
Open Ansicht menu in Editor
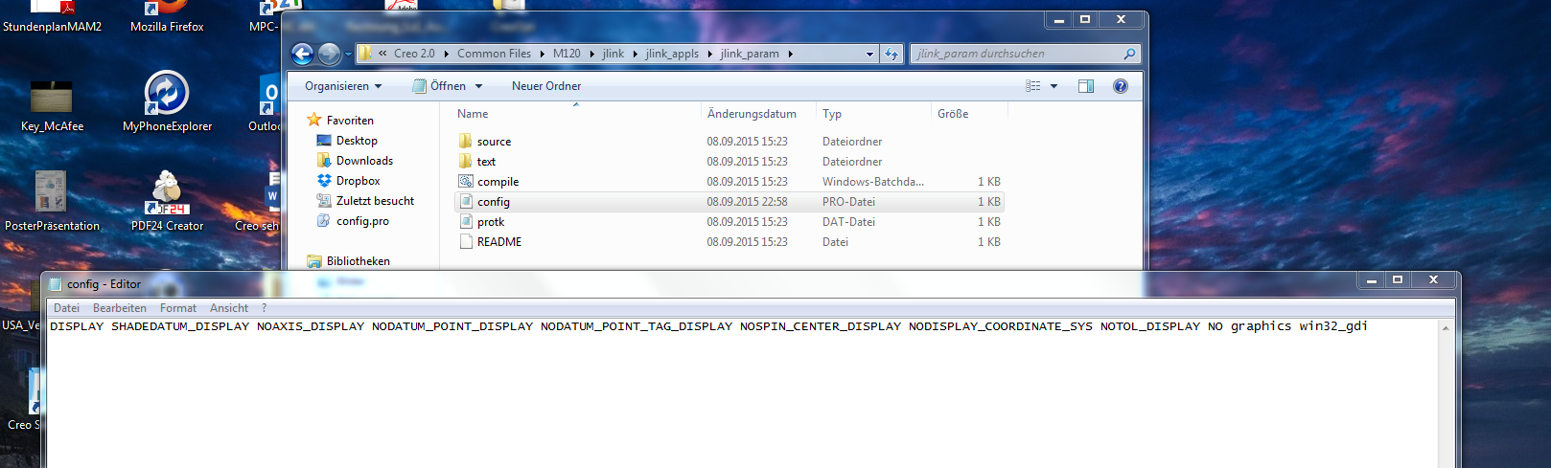click(229, 308)
